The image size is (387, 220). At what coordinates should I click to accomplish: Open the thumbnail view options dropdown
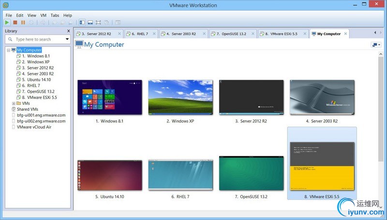pyautogui.click(x=376, y=44)
